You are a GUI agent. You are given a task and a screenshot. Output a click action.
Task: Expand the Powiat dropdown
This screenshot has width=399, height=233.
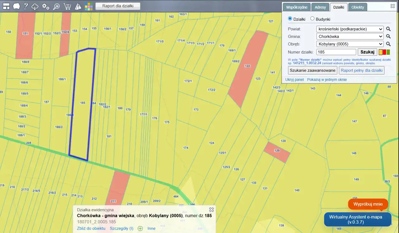pyautogui.click(x=350, y=29)
